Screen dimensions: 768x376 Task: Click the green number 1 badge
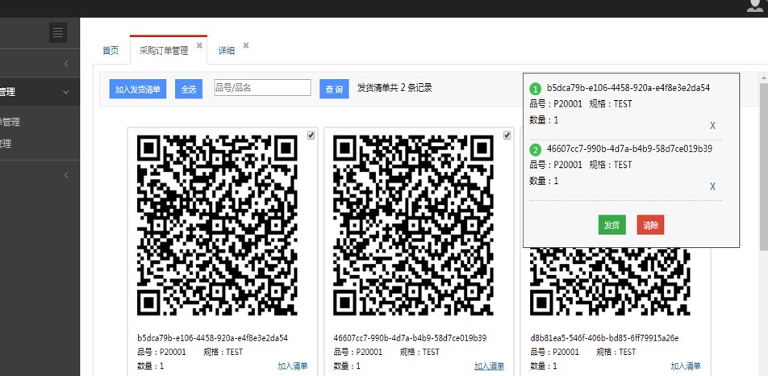536,89
